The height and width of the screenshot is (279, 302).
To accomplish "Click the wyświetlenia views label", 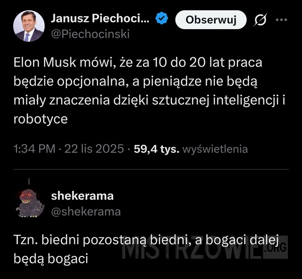I will (215, 149).
